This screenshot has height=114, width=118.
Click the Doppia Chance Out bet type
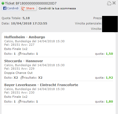point(18,73)
